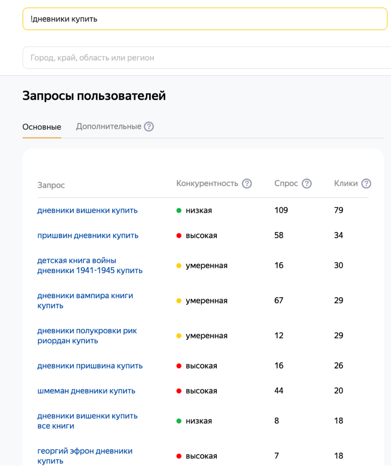Click help icon beside Конкурентность header

pyautogui.click(x=247, y=183)
